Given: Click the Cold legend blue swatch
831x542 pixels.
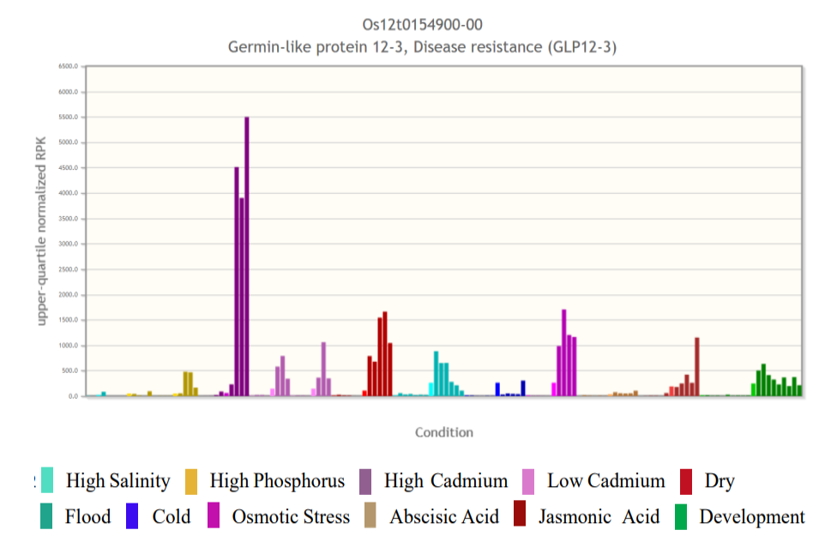Looking at the screenshot, I should click(132, 516).
